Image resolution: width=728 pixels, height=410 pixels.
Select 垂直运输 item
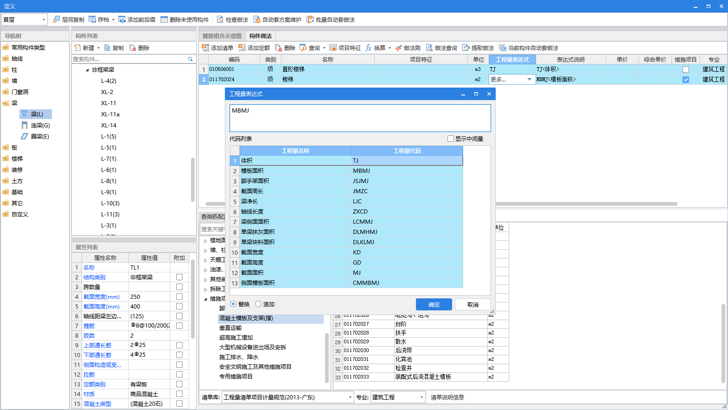(230, 328)
